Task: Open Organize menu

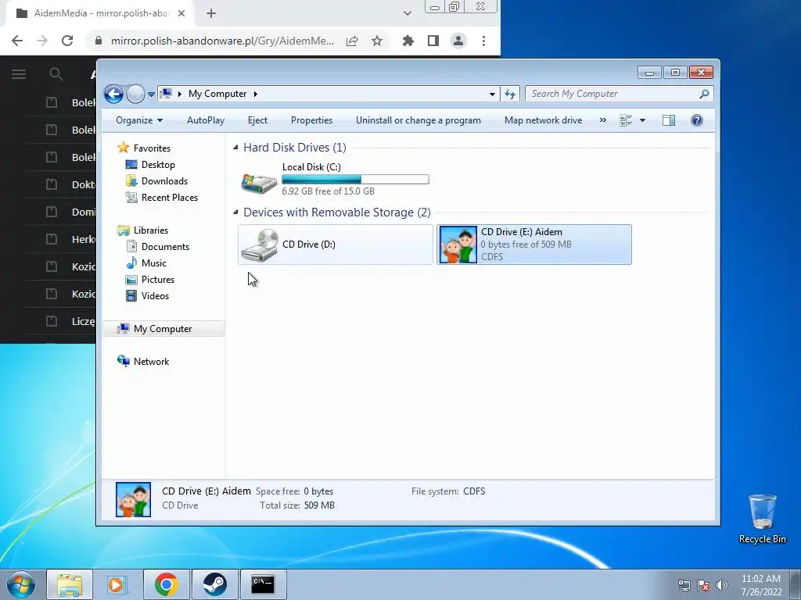Action: coord(139,120)
